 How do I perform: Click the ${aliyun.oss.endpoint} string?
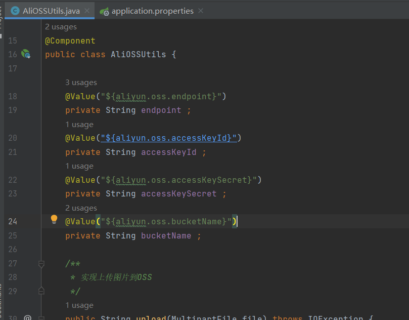point(161,96)
